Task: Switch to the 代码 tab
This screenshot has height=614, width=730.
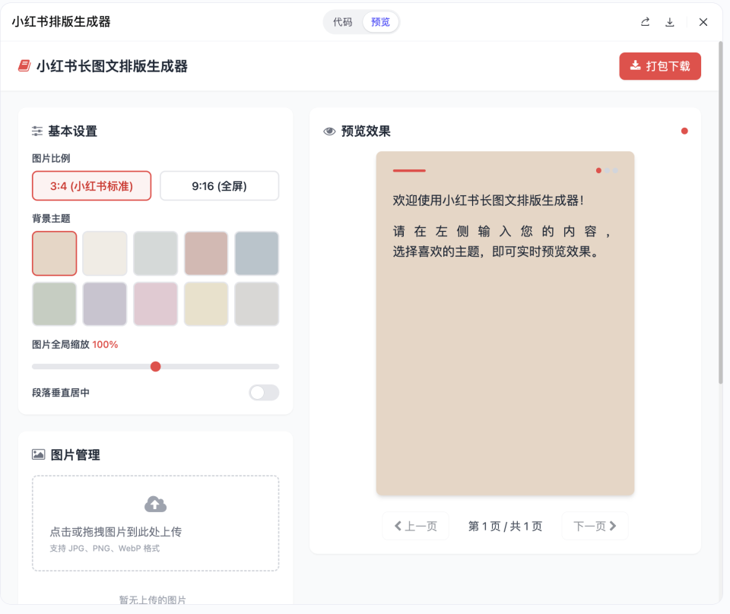Action: coord(342,22)
